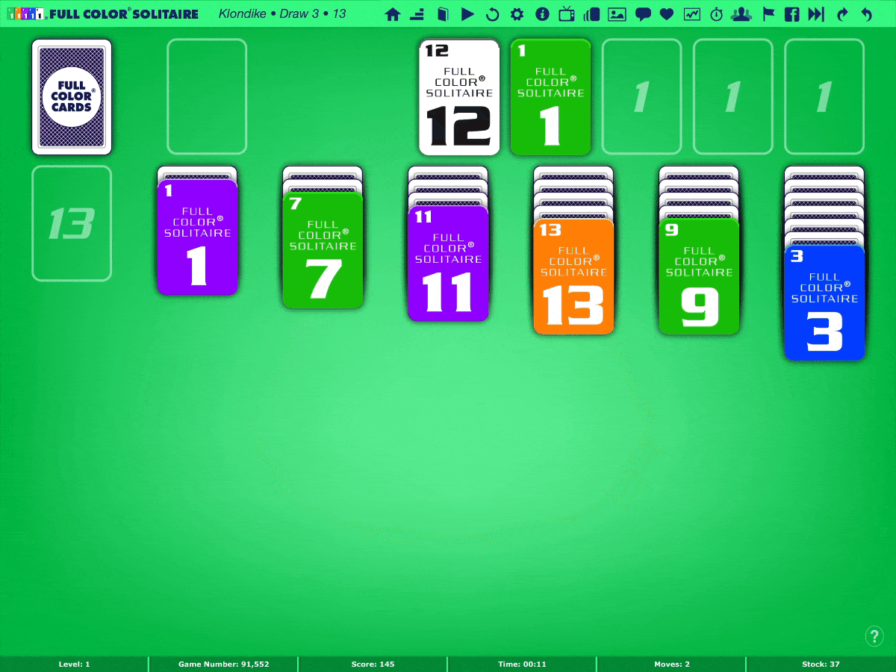Click the 'Moves: 2' status entry
The image size is (896, 672).
[x=672, y=664]
